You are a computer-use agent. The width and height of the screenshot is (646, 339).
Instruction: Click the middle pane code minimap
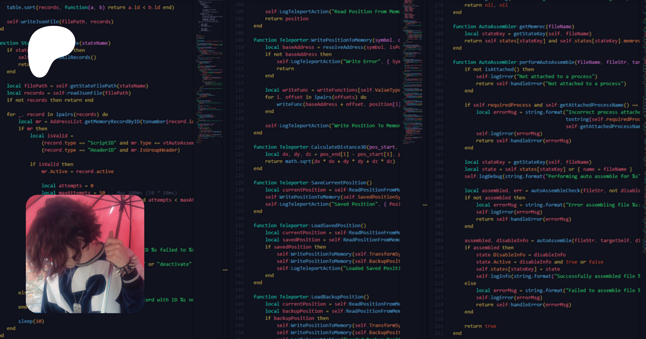pyautogui.click(x=412, y=72)
